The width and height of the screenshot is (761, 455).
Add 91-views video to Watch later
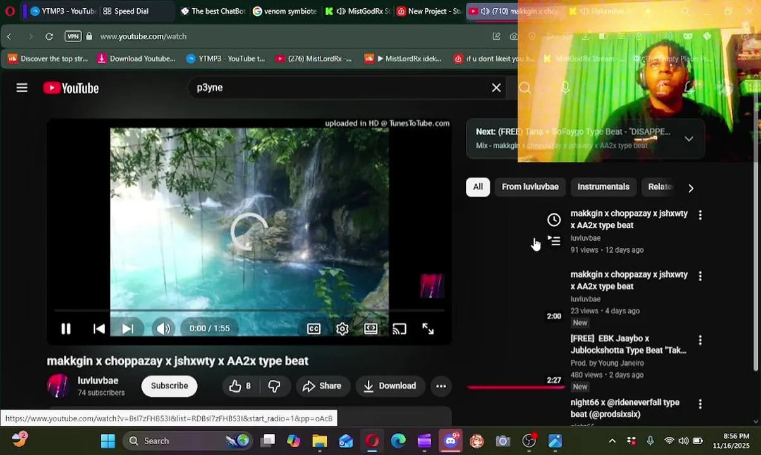pyautogui.click(x=554, y=220)
